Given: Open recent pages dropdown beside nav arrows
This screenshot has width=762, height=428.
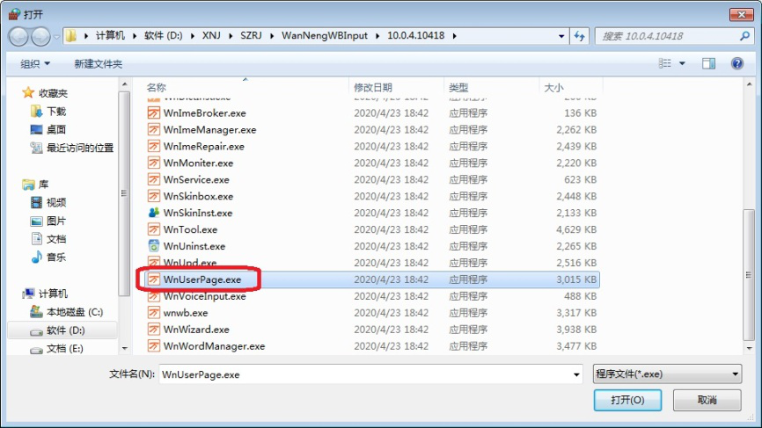Looking at the screenshot, I should (57, 36).
